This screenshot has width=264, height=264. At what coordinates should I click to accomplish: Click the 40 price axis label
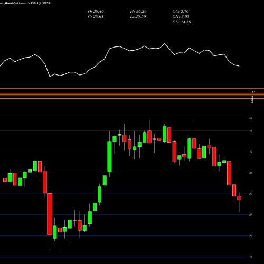coord(251,152)
